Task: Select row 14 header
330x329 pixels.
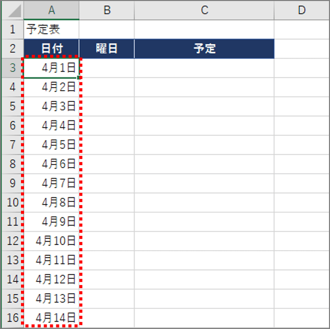Action: [13, 279]
